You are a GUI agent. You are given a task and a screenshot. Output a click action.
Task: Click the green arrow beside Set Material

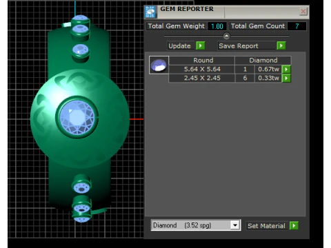coord(294,226)
